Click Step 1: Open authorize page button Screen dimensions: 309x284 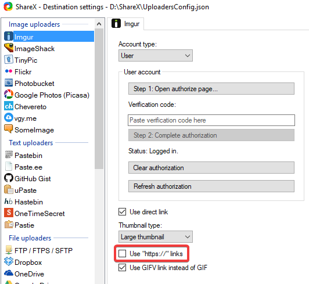[211, 89]
